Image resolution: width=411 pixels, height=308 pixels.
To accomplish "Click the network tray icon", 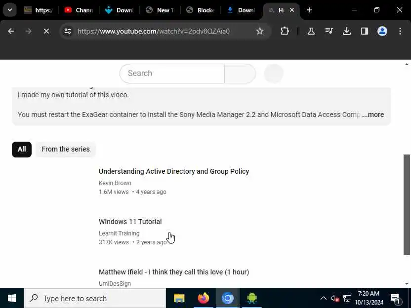I will (347, 298).
